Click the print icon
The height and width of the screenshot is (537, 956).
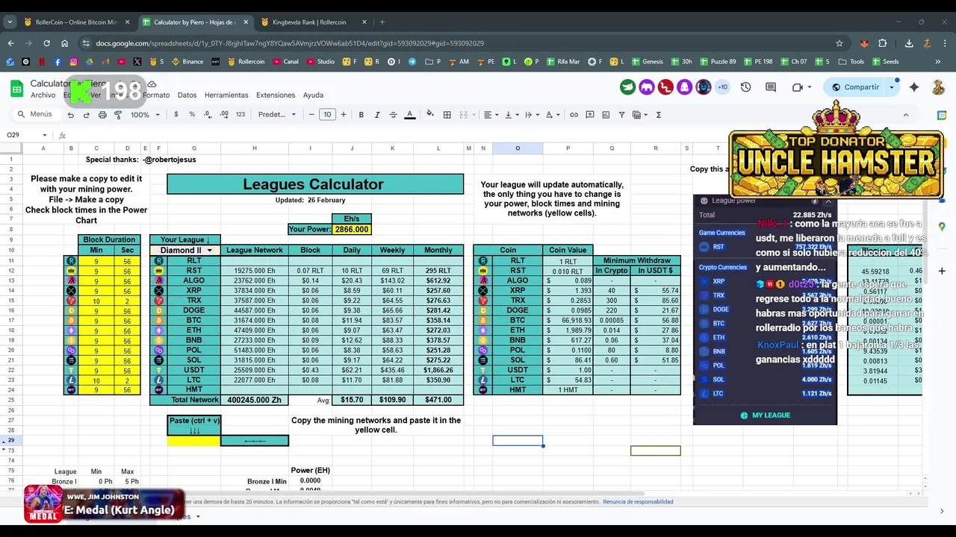[x=102, y=115]
